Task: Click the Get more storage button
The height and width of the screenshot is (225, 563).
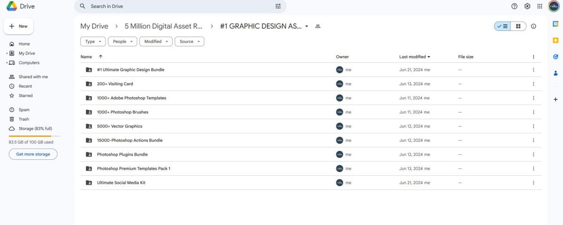Action: pos(33,154)
